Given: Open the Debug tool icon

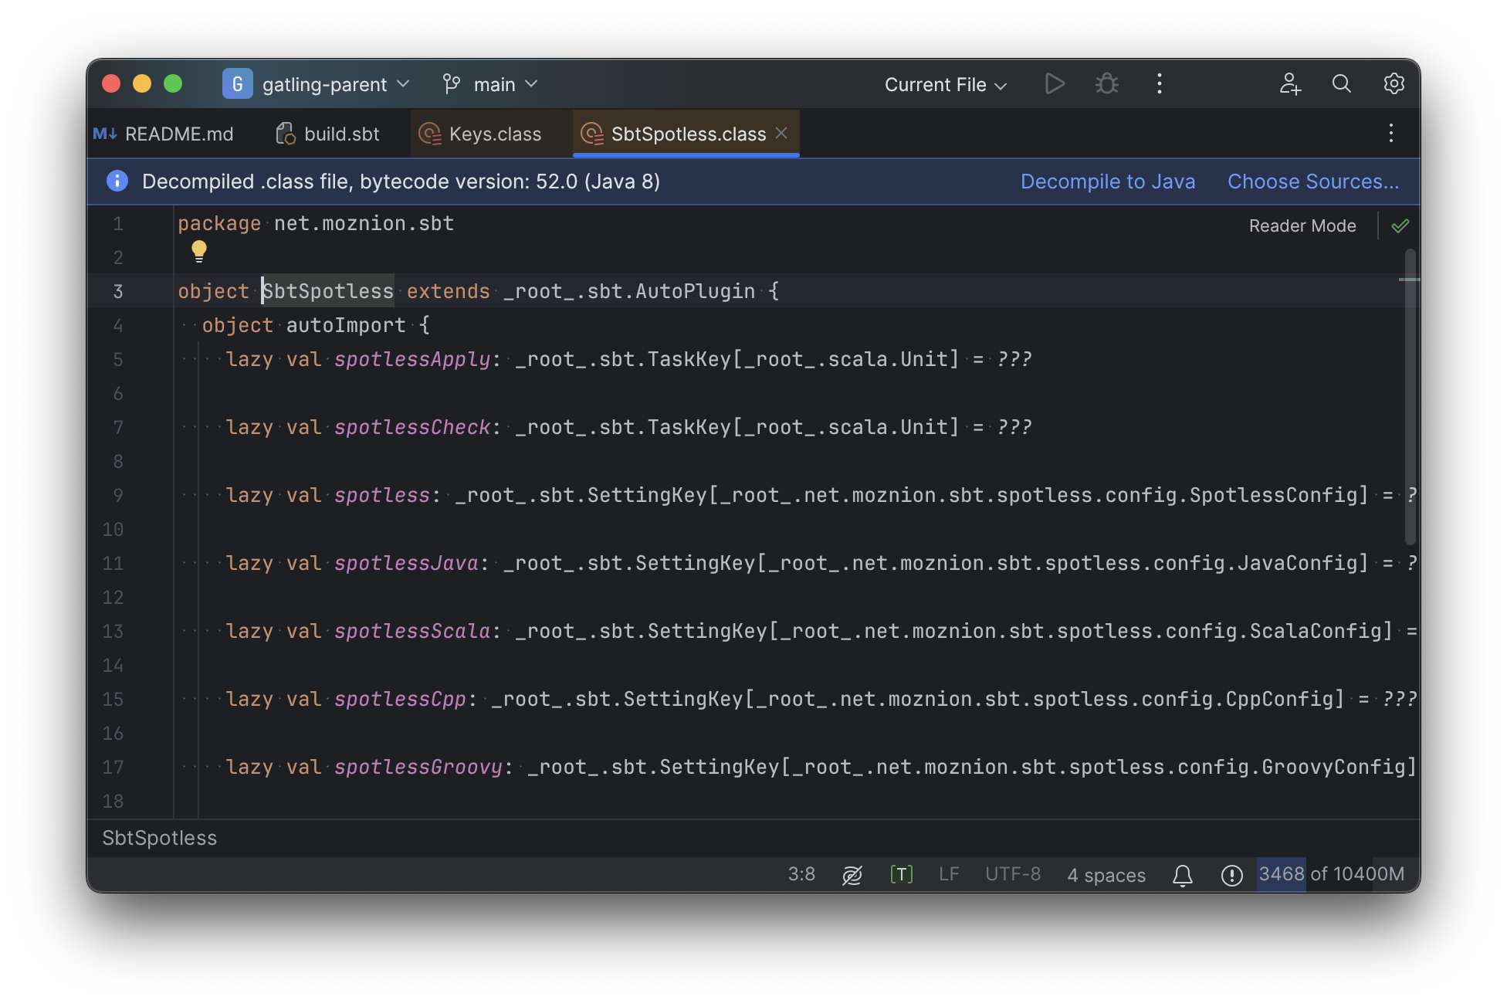Looking at the screenshot, I should [x=1106, y=82].
